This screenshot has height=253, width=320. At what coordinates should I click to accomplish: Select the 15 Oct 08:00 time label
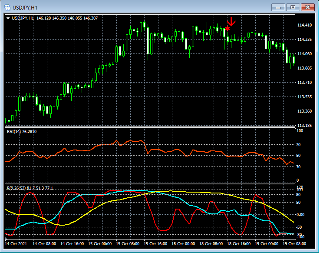click(x=129, y=244)
